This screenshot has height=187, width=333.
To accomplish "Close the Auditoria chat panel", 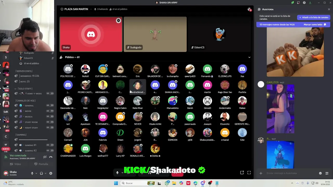I will pos(329,9).
